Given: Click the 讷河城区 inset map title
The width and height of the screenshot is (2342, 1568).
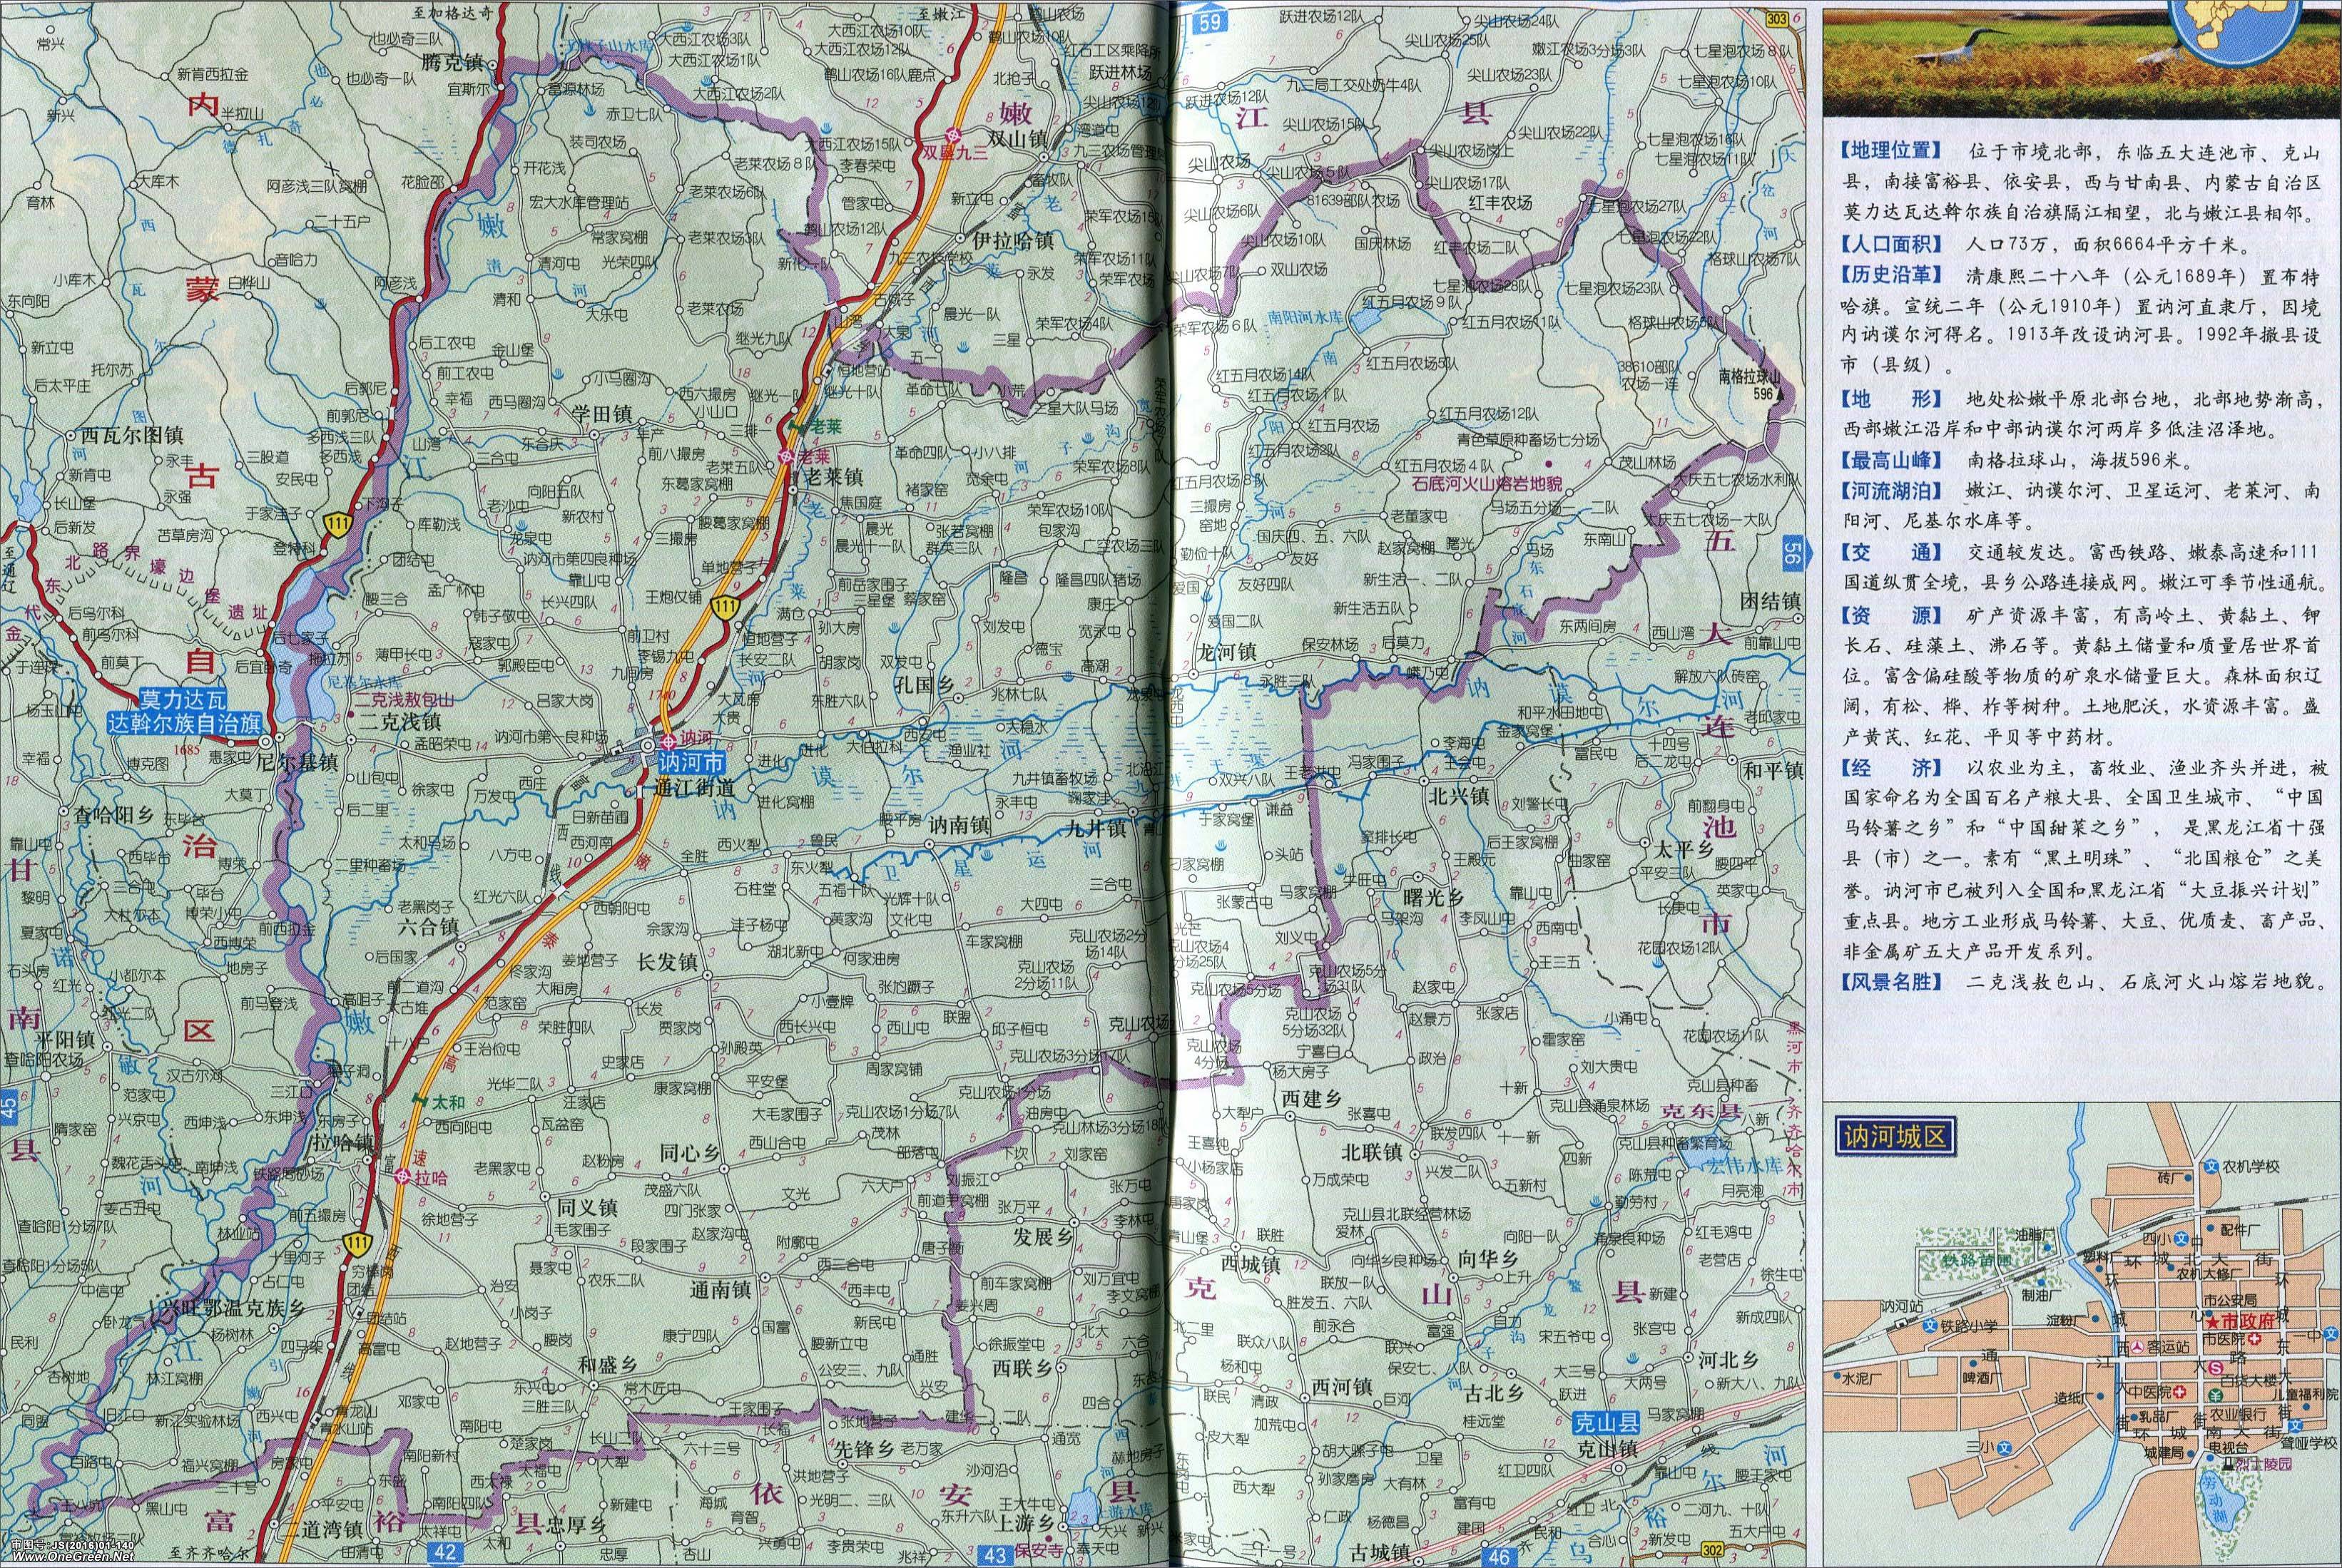Looking at the screenshot, I should [x=1895, y=1136].
